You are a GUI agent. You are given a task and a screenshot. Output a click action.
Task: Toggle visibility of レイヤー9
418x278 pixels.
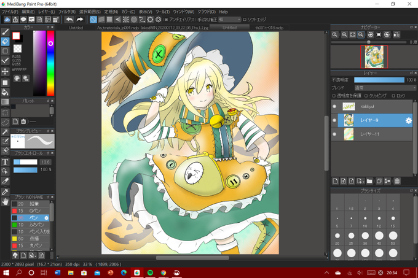click(334, 120)
